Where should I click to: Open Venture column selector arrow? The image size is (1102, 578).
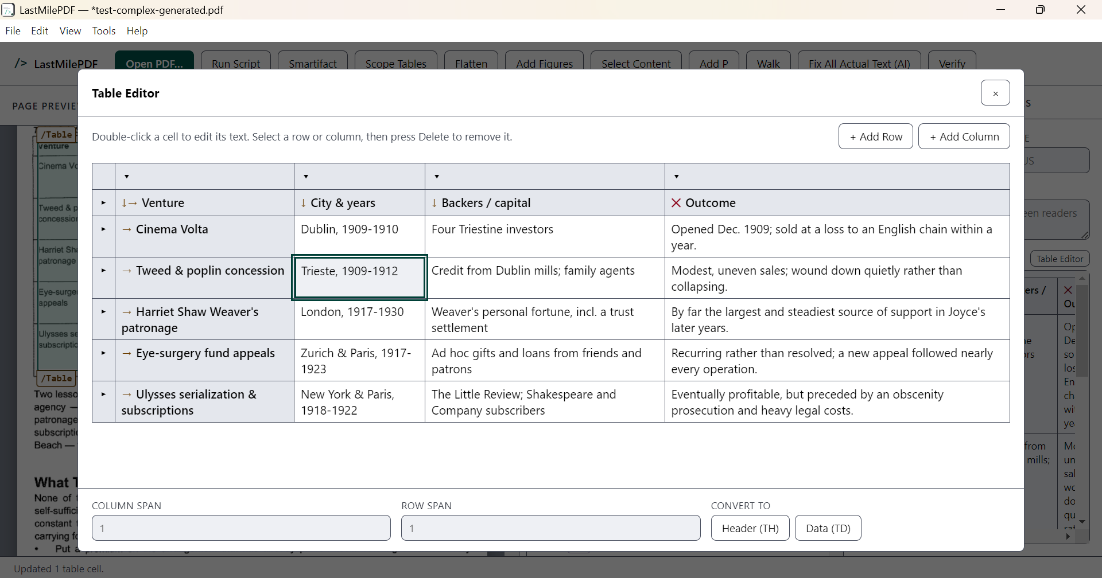pos(127,177)
